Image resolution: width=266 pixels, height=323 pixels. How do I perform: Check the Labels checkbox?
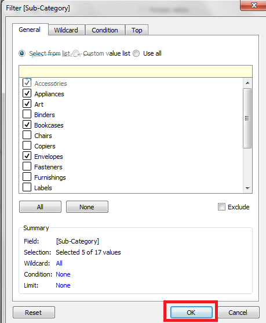pos(27,187)
